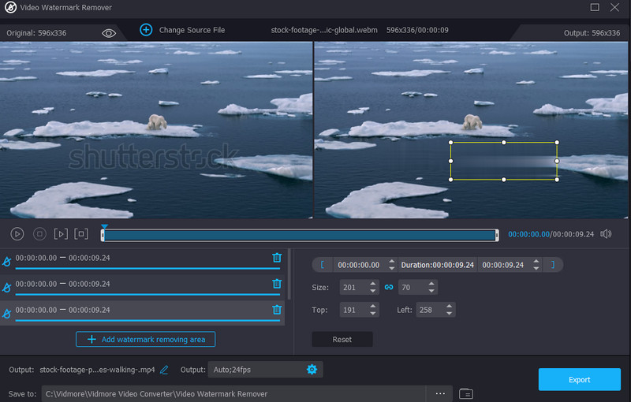
Task: Click the selection box top-middle handle
Action: pyautogui.click(x=504, y=143)
